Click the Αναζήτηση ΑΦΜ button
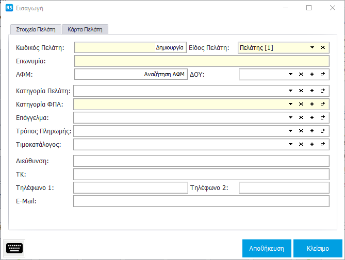Screen dimensions: 345x260 (164, 74)
